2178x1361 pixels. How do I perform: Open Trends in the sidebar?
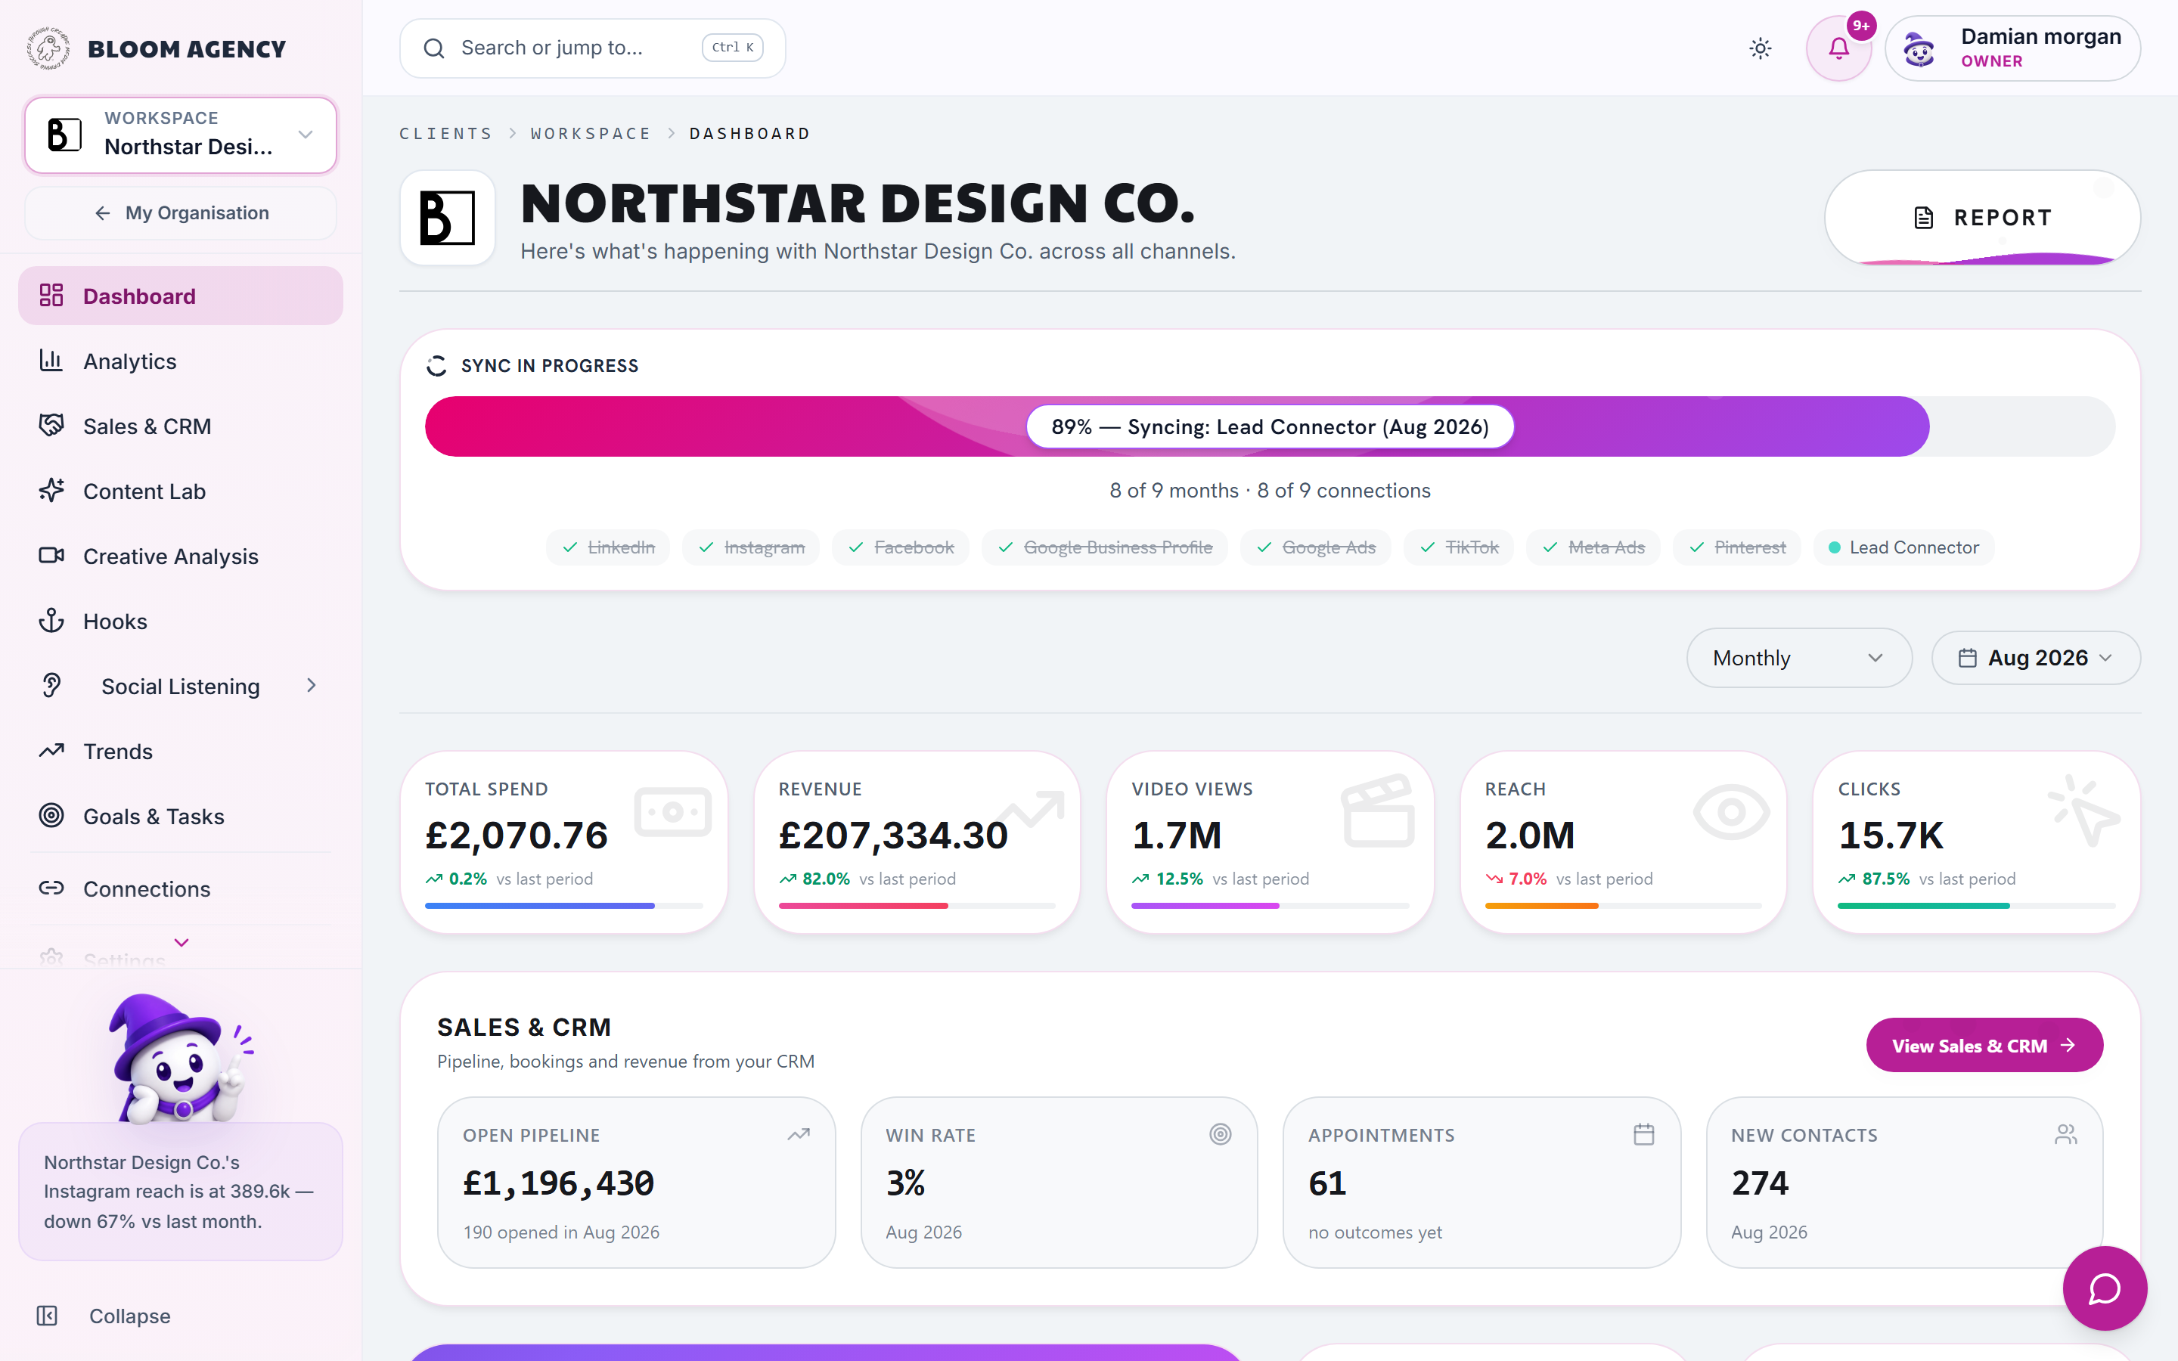(x=181, y=752)
